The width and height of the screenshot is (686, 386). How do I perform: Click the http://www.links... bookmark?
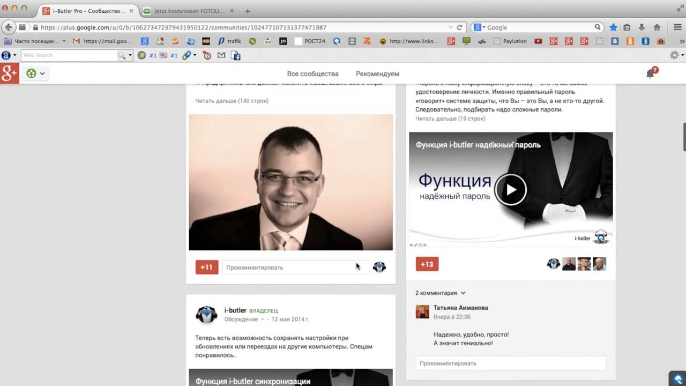point(409,41)
